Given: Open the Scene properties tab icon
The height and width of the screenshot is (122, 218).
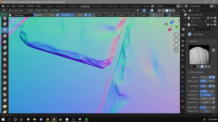Looking at the screenshot, I should [x=183, y=55].
